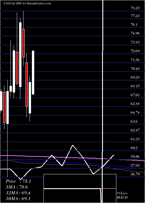The image size is (145, 203).
Task: Click the 12MA : 69.4 readout
Action: [18, 193]
